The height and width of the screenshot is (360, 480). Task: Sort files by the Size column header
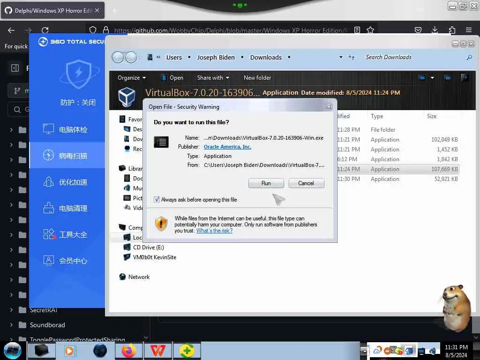click(x=432, y=116)
